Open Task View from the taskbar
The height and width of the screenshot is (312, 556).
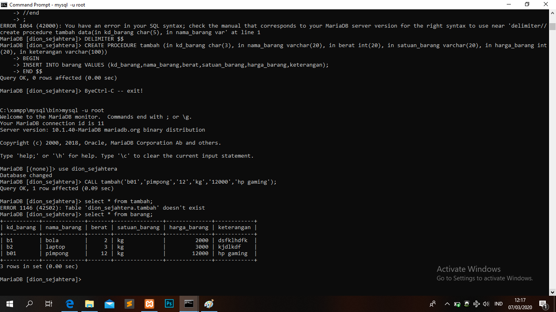click(49, 303)
